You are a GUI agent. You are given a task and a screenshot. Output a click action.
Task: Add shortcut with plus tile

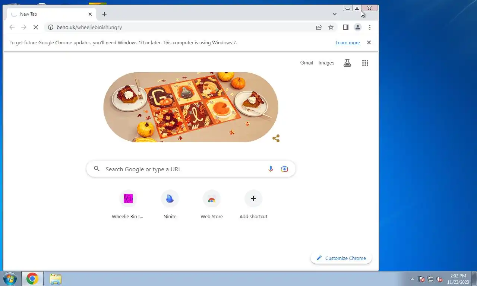253,205
